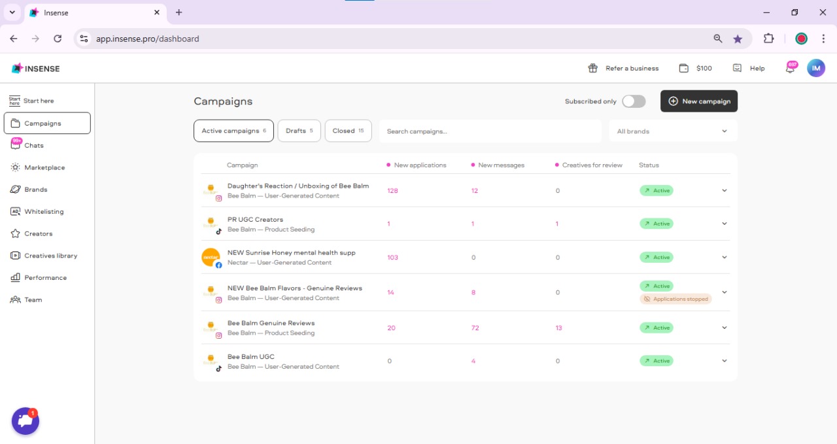Open the IM user avatar menu
Viewport: 837px width, 444px height.
tap(816, 68)
